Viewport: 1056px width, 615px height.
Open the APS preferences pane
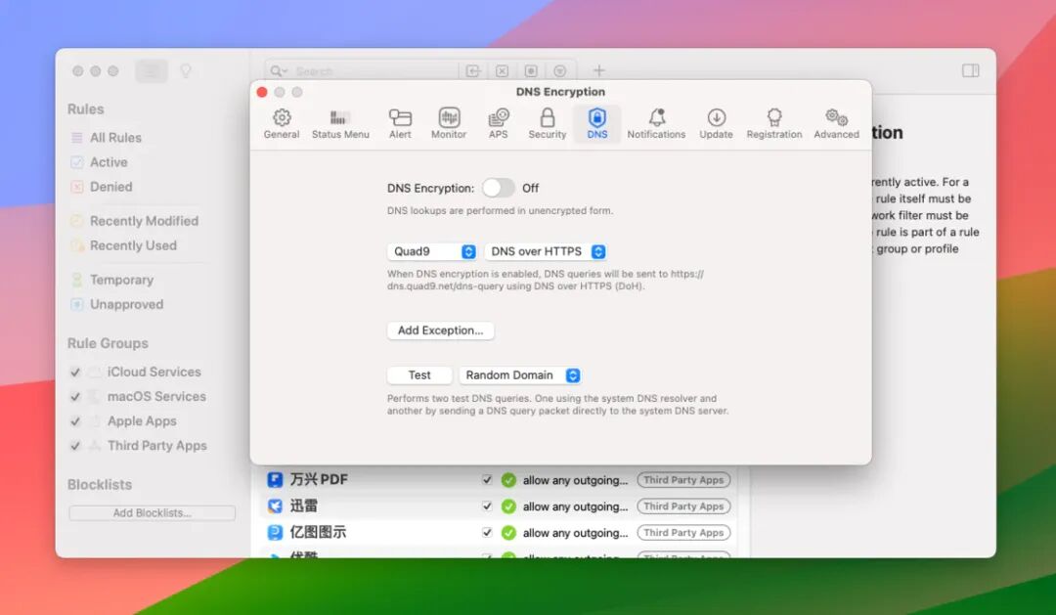coord(499,123)
